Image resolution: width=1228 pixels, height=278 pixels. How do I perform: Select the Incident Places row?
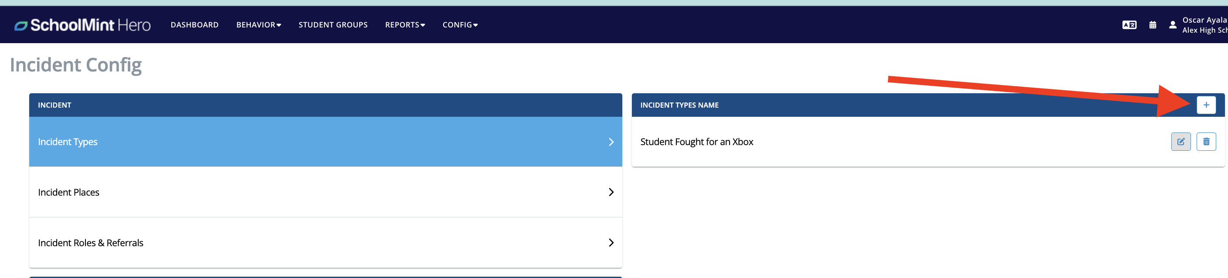[326, 192]
